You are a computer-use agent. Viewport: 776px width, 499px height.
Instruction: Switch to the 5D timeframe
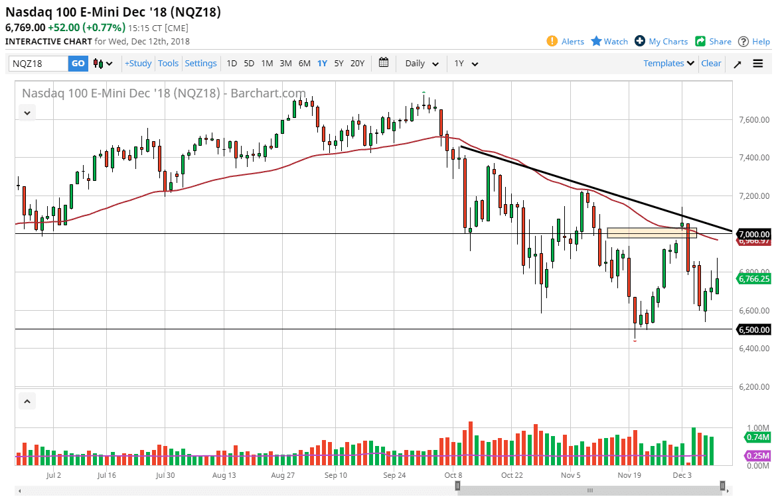click(x=249, y=63)
